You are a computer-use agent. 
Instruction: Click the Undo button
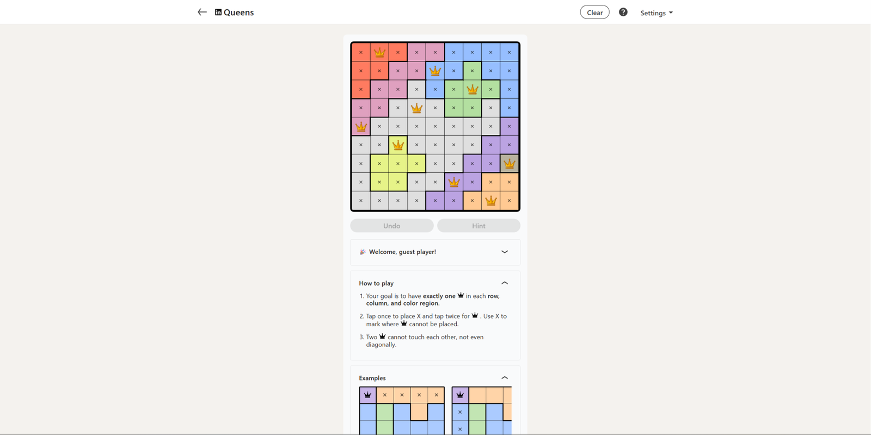tap(391, 226)
